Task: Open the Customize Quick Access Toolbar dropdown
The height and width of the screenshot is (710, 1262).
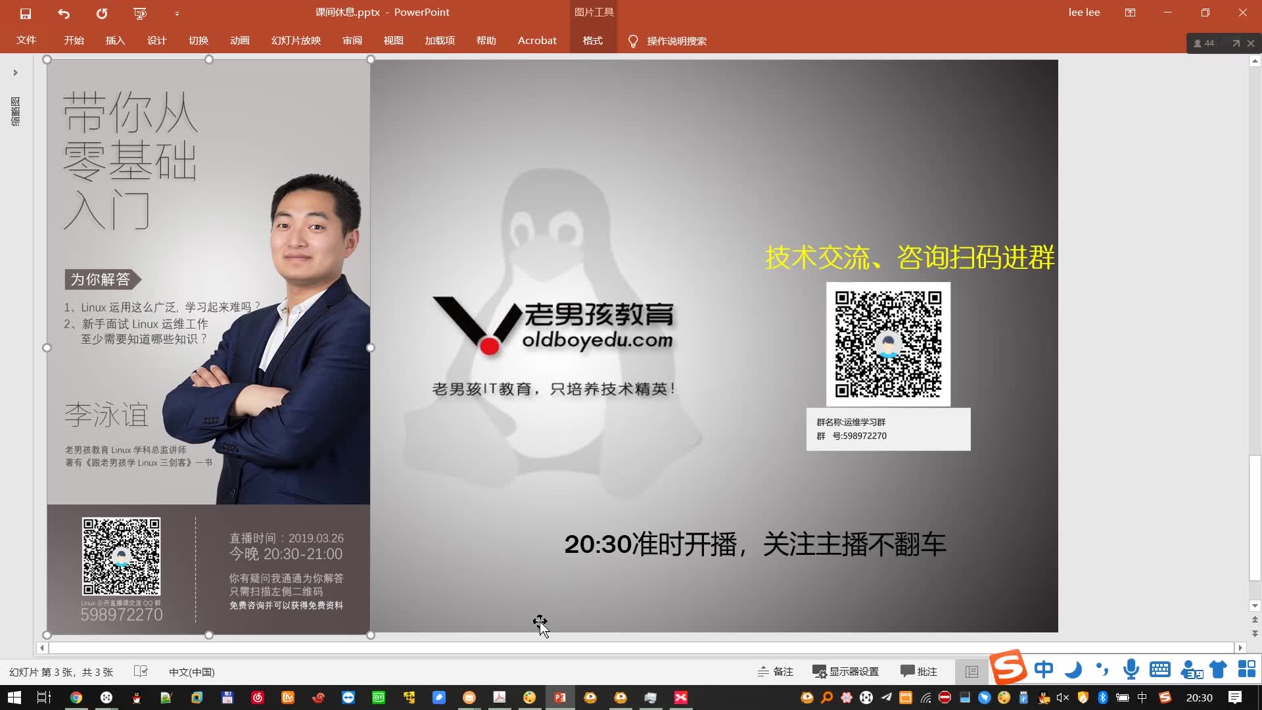Action: click(177, 13)
